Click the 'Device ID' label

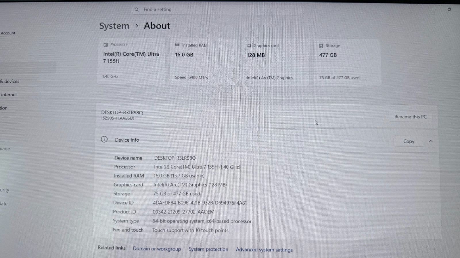(x=123, y=203)
